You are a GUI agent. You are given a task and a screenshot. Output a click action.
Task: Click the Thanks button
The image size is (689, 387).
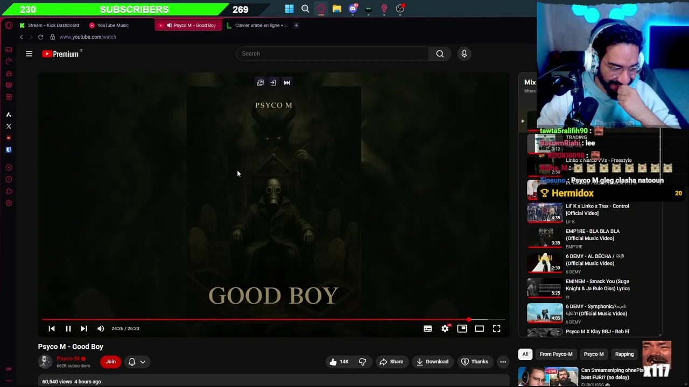pos(475,362)
